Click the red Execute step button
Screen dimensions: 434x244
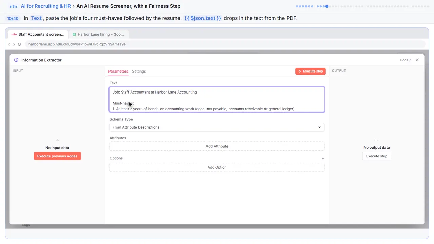click(311, 72)
